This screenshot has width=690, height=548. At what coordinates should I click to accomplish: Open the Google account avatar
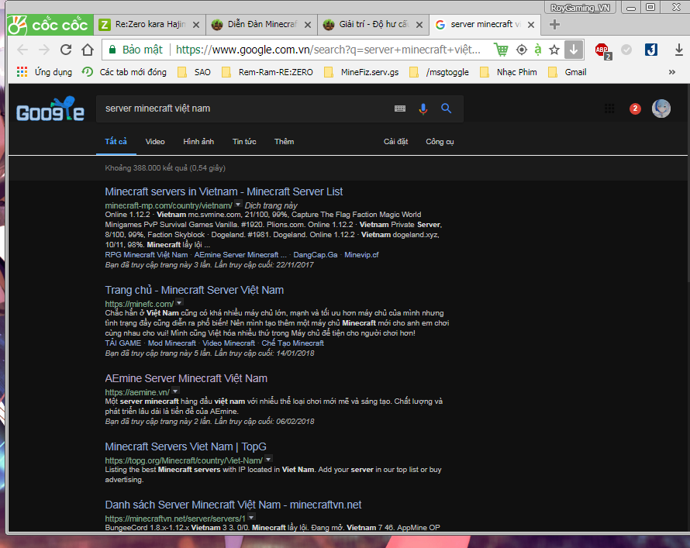tap(661, 109)
